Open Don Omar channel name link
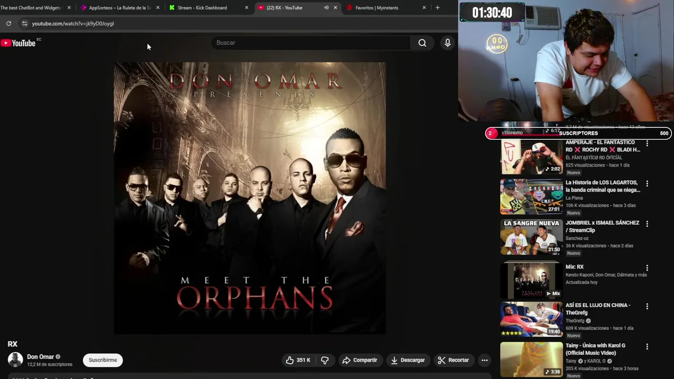Viewport: 674px width, 379px height. coord(41,357)
